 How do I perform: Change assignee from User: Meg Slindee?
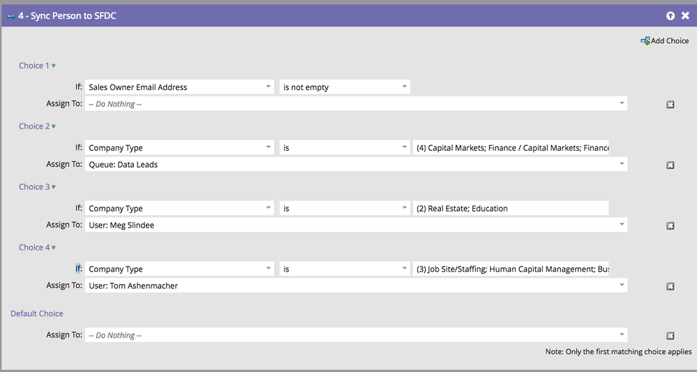[x=621, y=225]
